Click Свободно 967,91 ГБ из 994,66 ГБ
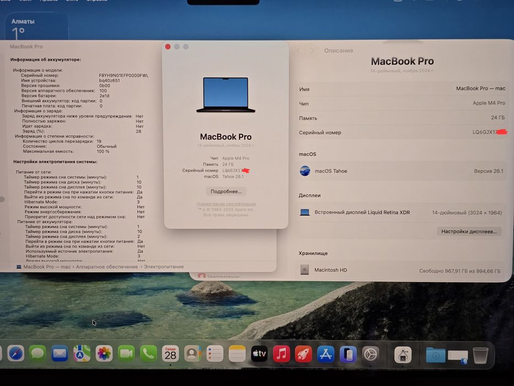Image resolution: width=514 pixels, height=386 pixels. 460,271
